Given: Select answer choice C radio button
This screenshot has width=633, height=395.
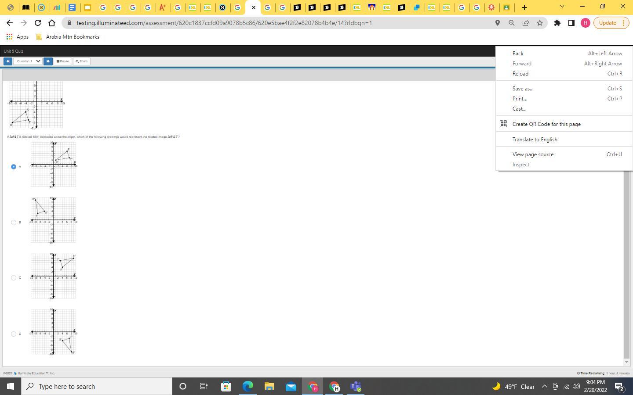Looking at the screenshot, I should [x=14, y=278].
